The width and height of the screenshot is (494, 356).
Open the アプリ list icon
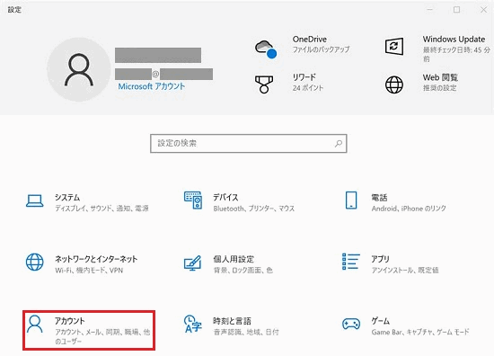(351, 262)
